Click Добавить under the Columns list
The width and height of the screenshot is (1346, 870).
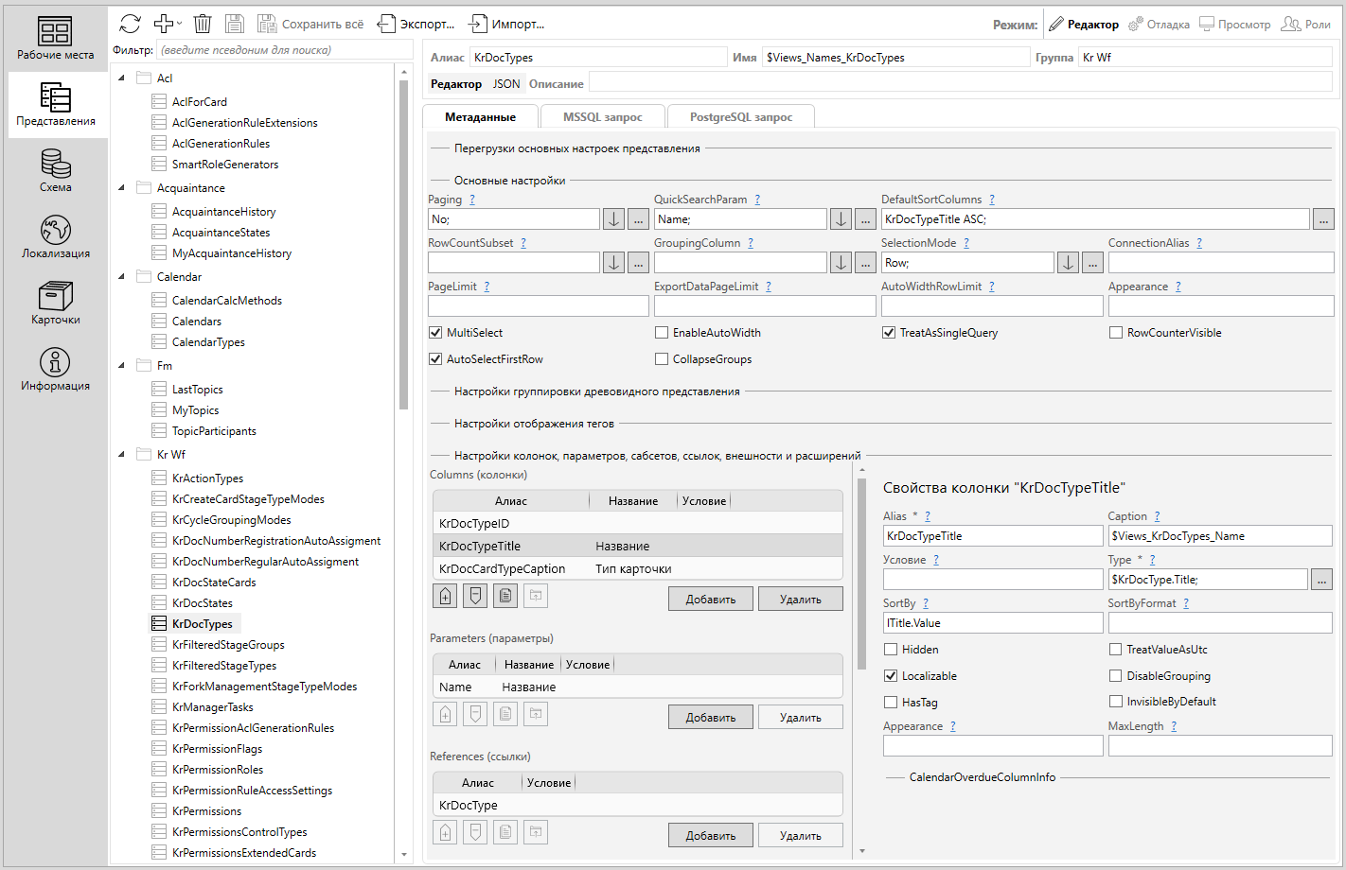(x=710, y=600)
